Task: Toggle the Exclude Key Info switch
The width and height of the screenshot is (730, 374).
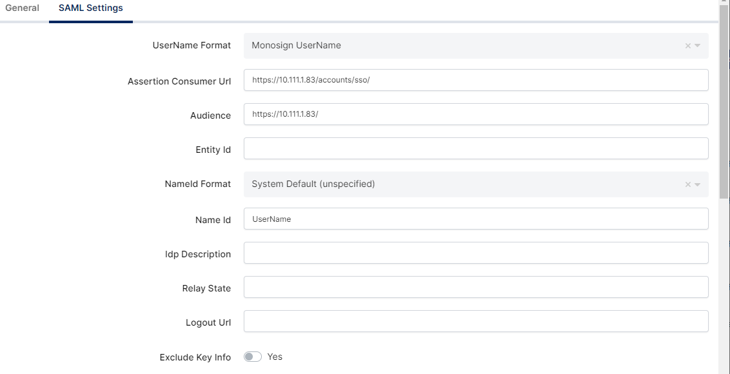Action: [253, 357]
